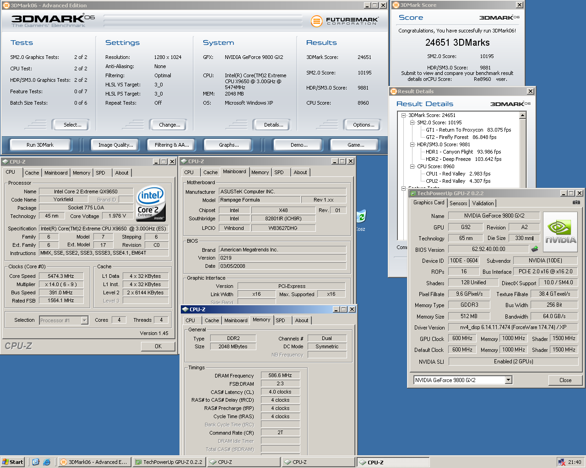The width and height of the screenshot is (586, 468).
Task: Collapse the SM2.0 Score tree node
Action: pos(412,122)
